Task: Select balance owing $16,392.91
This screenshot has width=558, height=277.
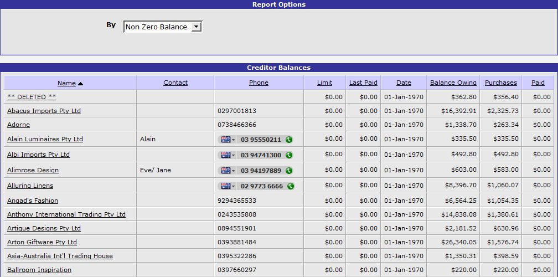Action: [459, 111]
